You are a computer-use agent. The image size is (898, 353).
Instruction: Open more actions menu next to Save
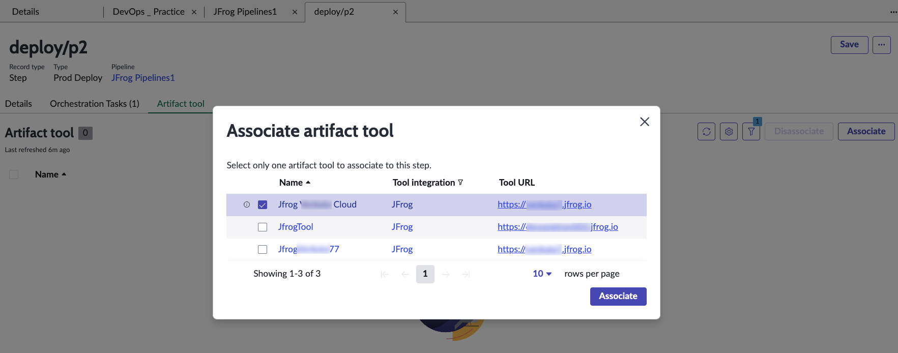(882, 45)
